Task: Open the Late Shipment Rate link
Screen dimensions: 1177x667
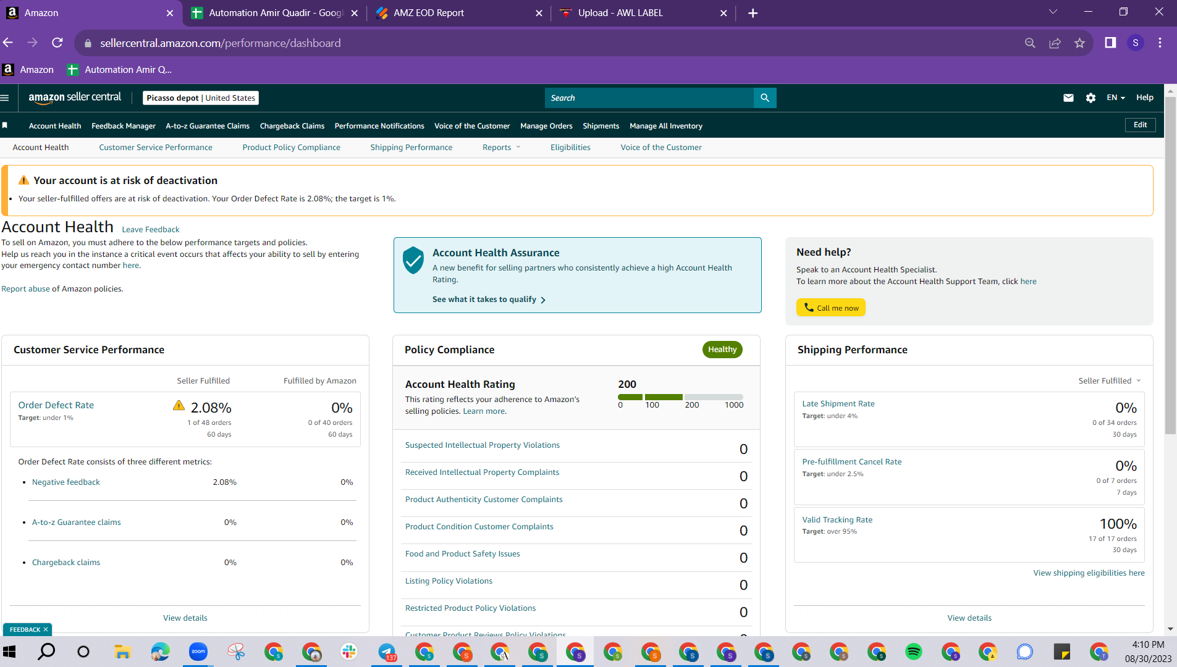Action: pyautogui.click(x=838, y=403)
